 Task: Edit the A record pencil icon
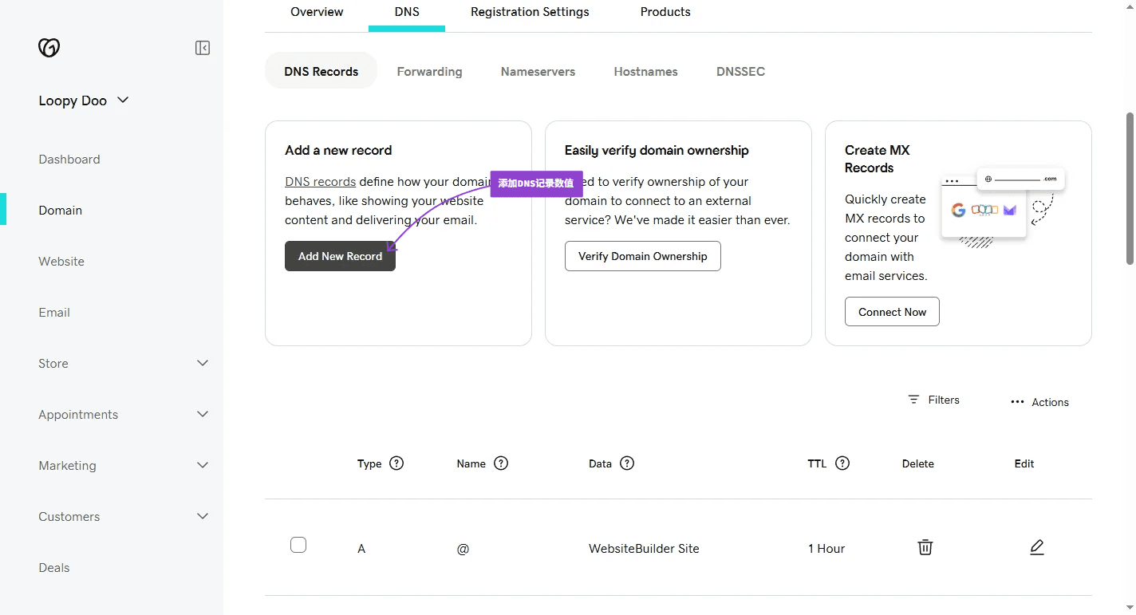click(x=1036, y=547)
